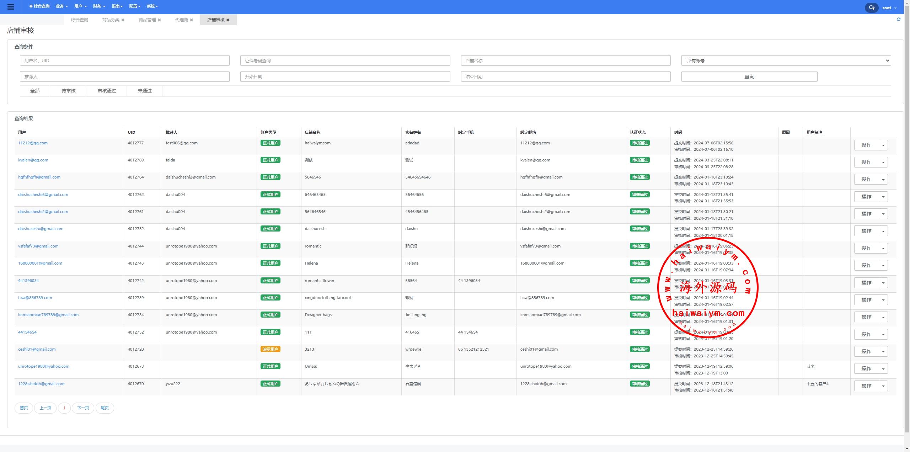Image resolution: width=910 pixels, height=452 pixels.
Task: Open the 财务 menu
Action: pos(99,6)
